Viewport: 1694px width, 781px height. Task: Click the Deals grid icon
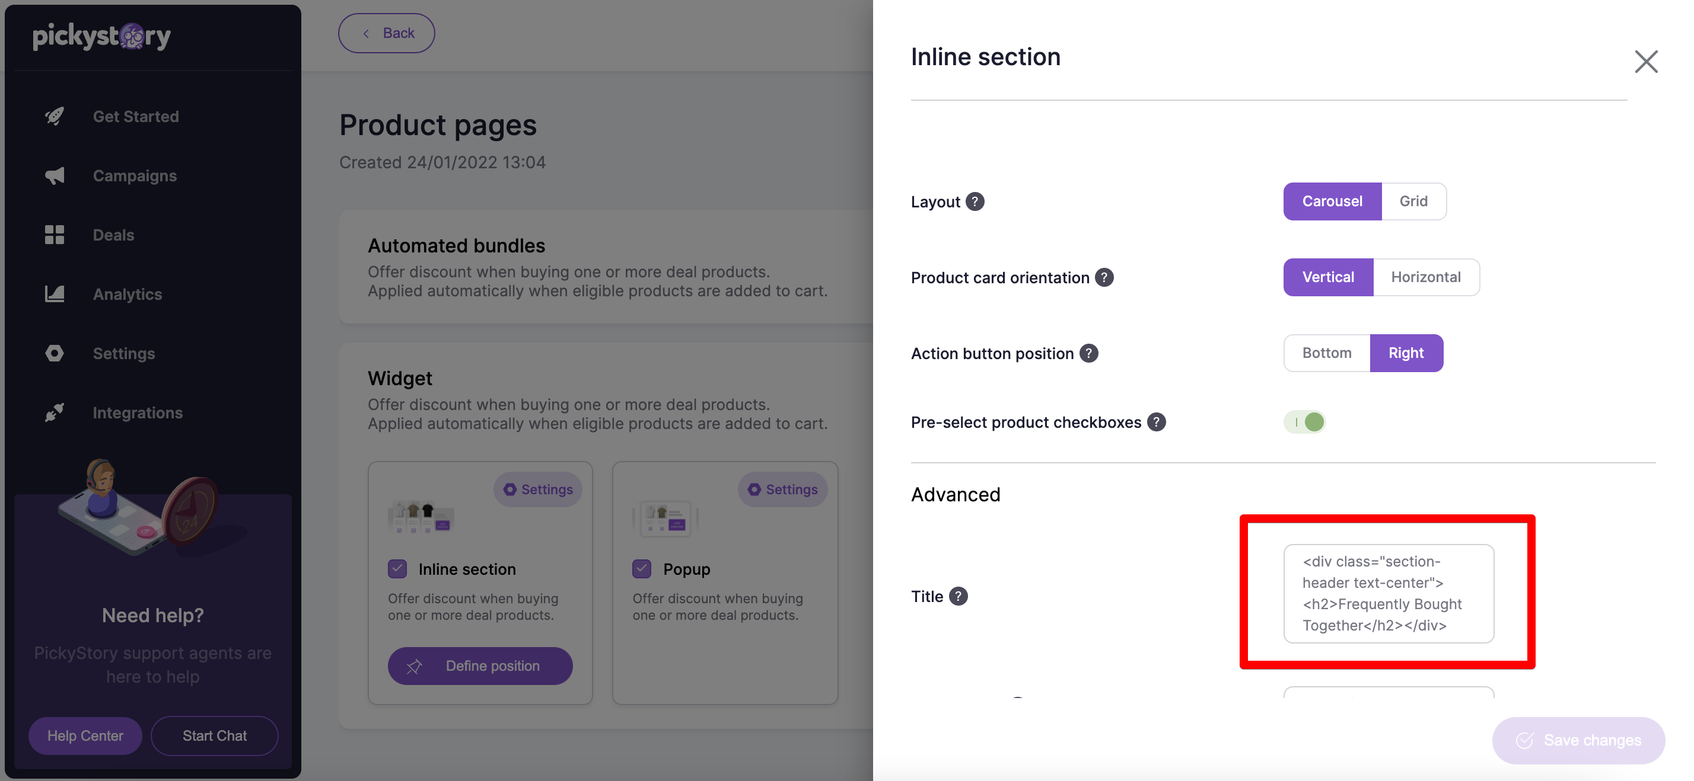point(55,235)
